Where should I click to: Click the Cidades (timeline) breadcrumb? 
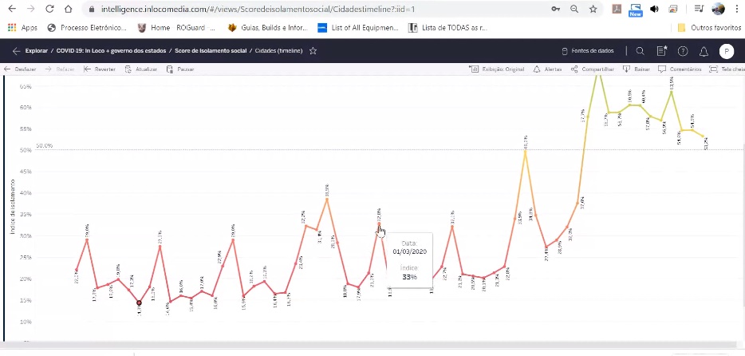(x=278, y=51)
